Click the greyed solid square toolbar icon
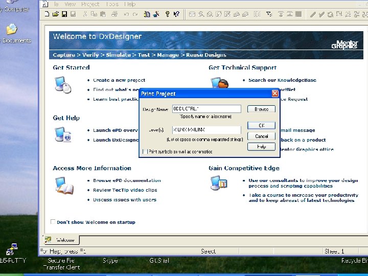The image size is (368, 276). [x=298, y=14]
